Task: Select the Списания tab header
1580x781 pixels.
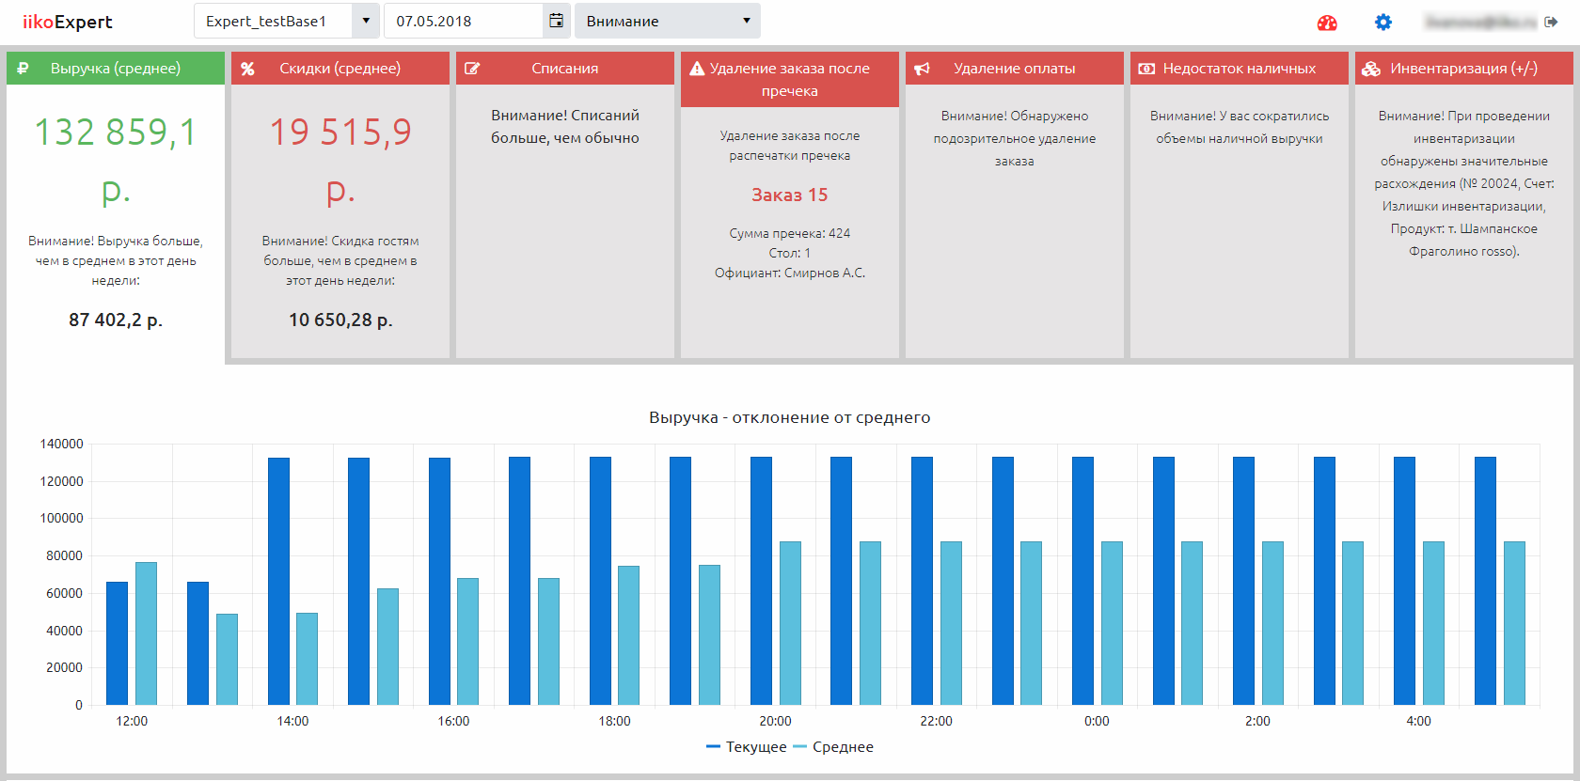Action: coord(564,69)
